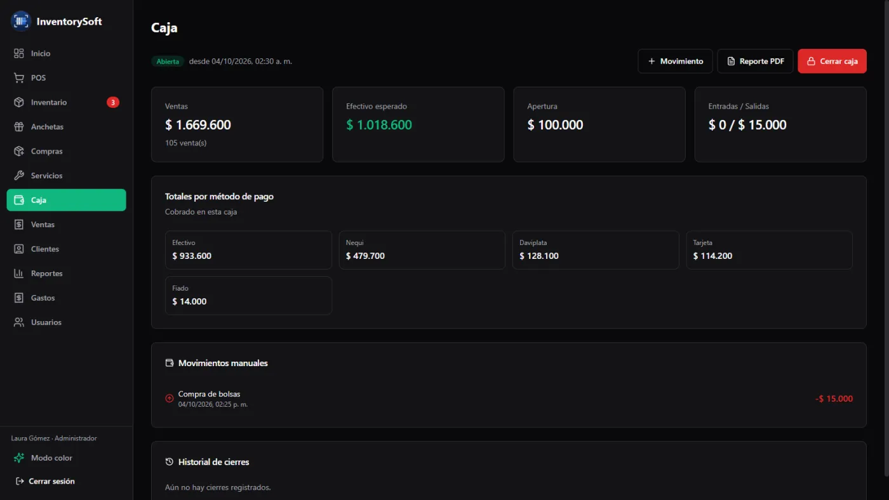Click the page vertical scrollbar
The width and height of the screenshot is (889, 500).
(885, 238)
